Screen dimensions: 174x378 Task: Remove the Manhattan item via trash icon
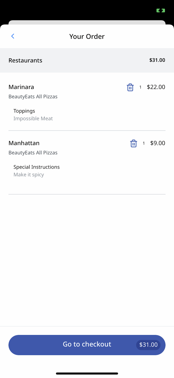[x=134, y=143]
